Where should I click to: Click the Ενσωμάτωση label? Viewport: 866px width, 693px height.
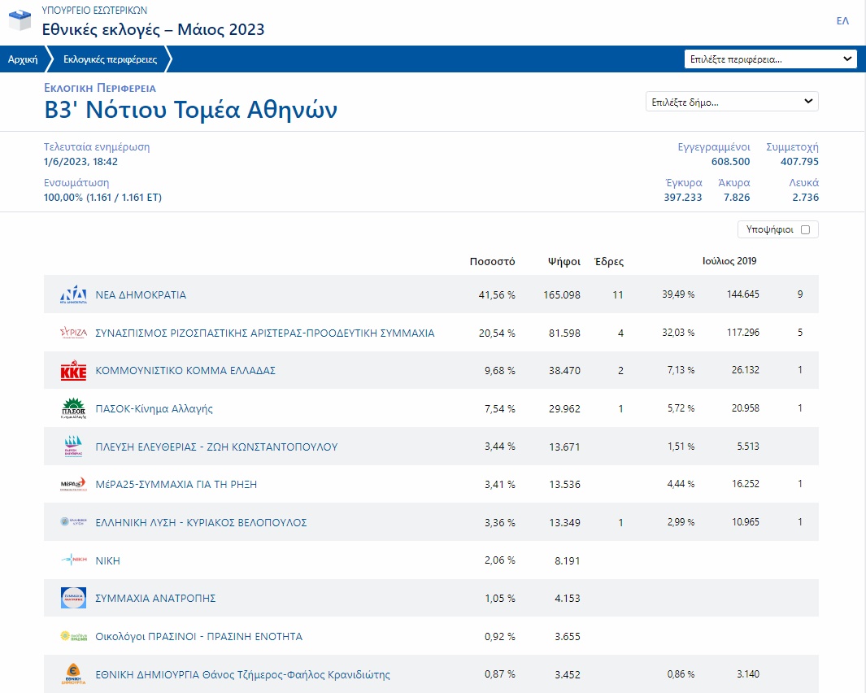coord(76,183)
